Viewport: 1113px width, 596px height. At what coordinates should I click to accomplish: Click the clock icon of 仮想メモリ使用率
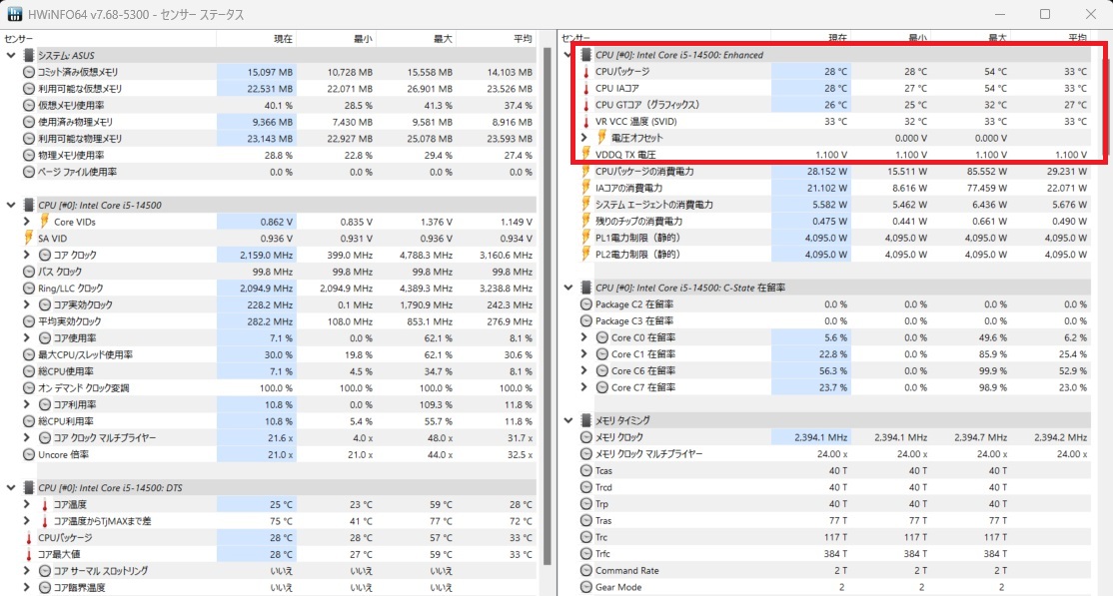point(28,105)
